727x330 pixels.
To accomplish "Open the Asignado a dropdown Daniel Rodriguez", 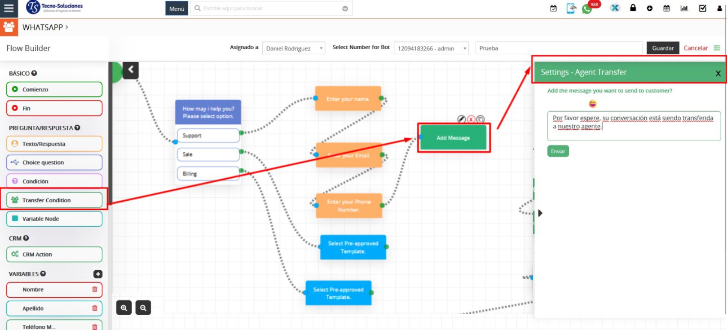I will tap(294, 48).
